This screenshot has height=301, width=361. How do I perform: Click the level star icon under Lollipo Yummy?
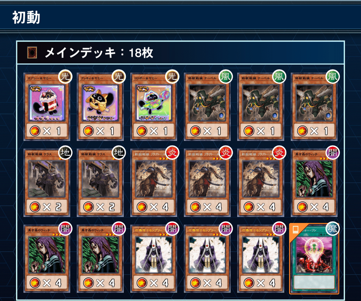pos(142,131)
